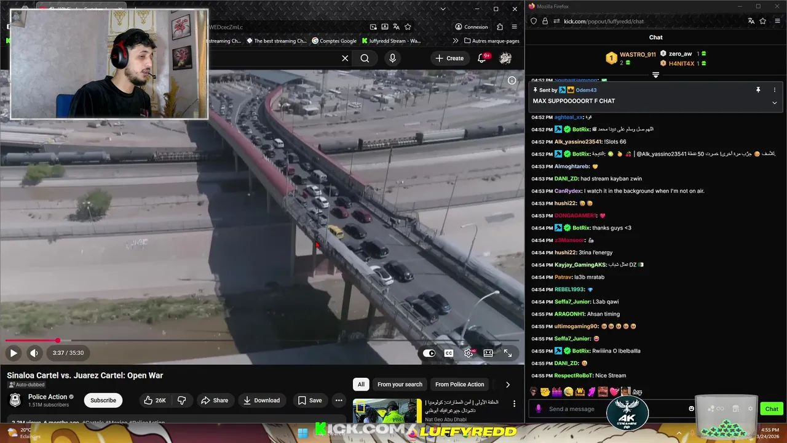This screenshot has height=443, width=787.
Task: Show next filter chips with arrow
Action: [507, 385]
